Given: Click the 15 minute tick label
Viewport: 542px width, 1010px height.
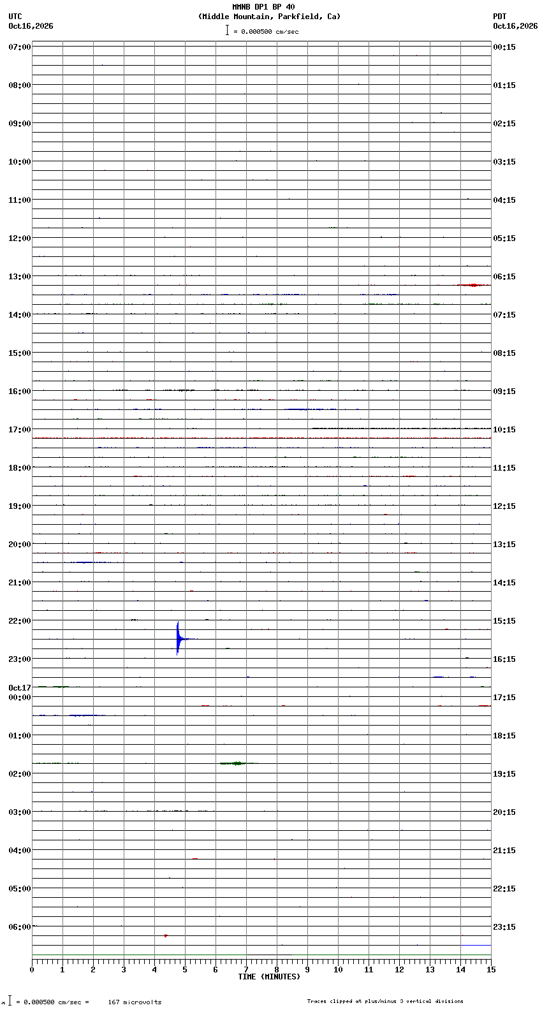Looking at the screenshot, I should point(491,970).
